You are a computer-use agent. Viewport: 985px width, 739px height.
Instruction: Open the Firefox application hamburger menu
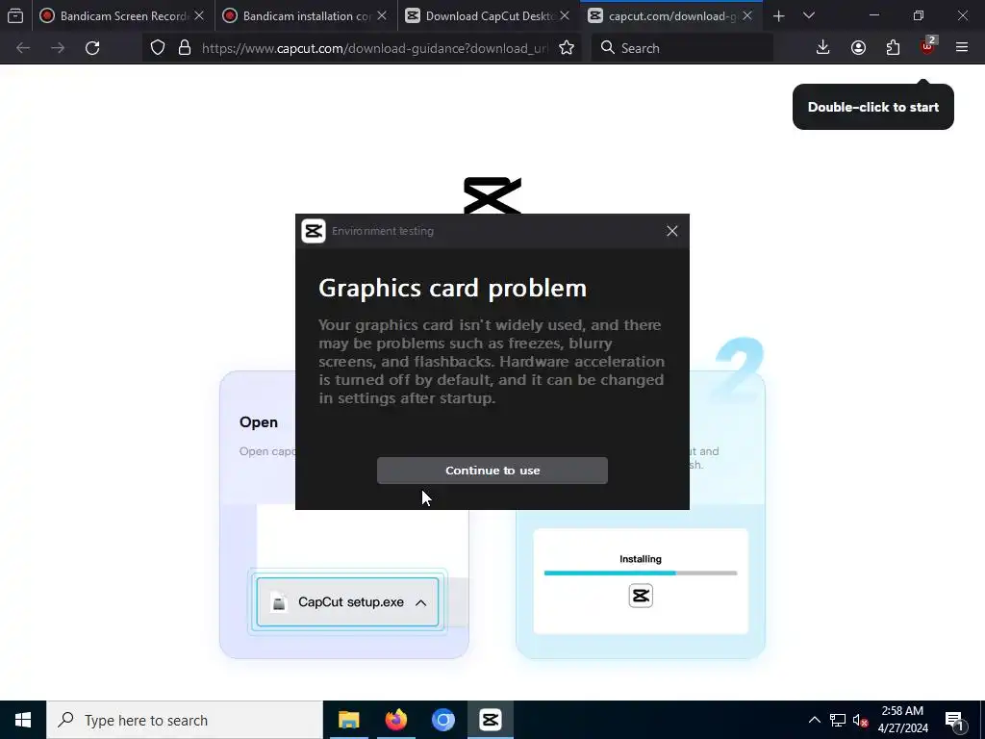pyautogui.click(x=962, y=48)
